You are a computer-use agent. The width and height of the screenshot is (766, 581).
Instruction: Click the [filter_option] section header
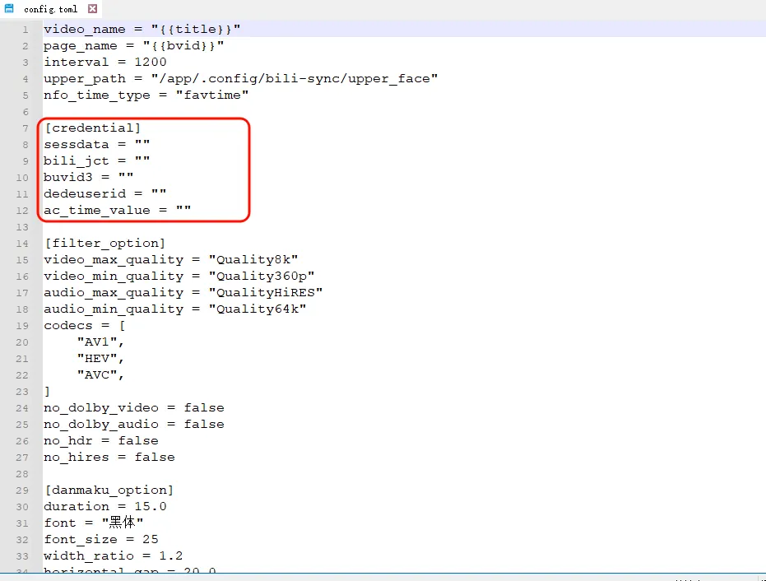[104, 243]
